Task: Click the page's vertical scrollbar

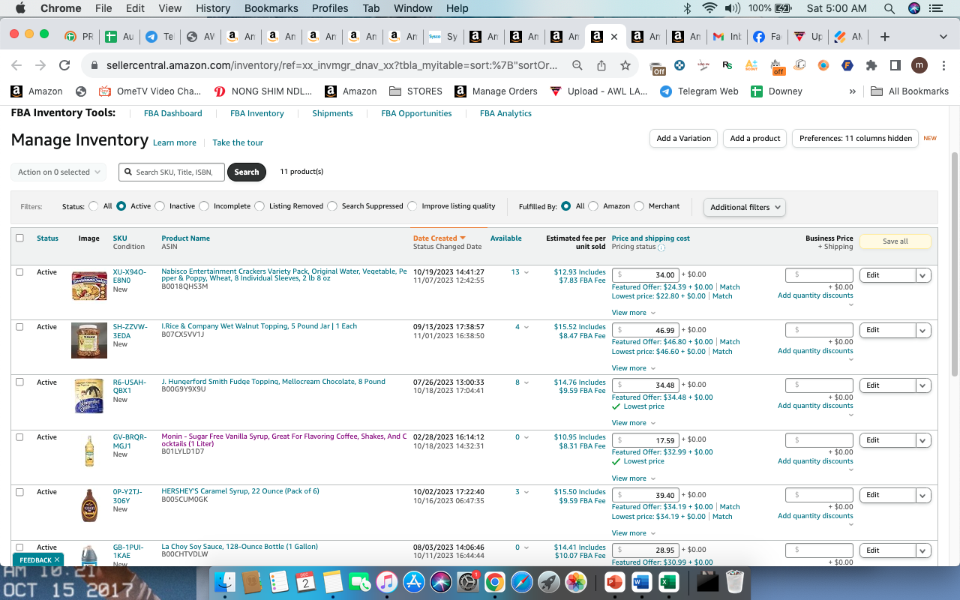Action: click(x=954, y=262)
